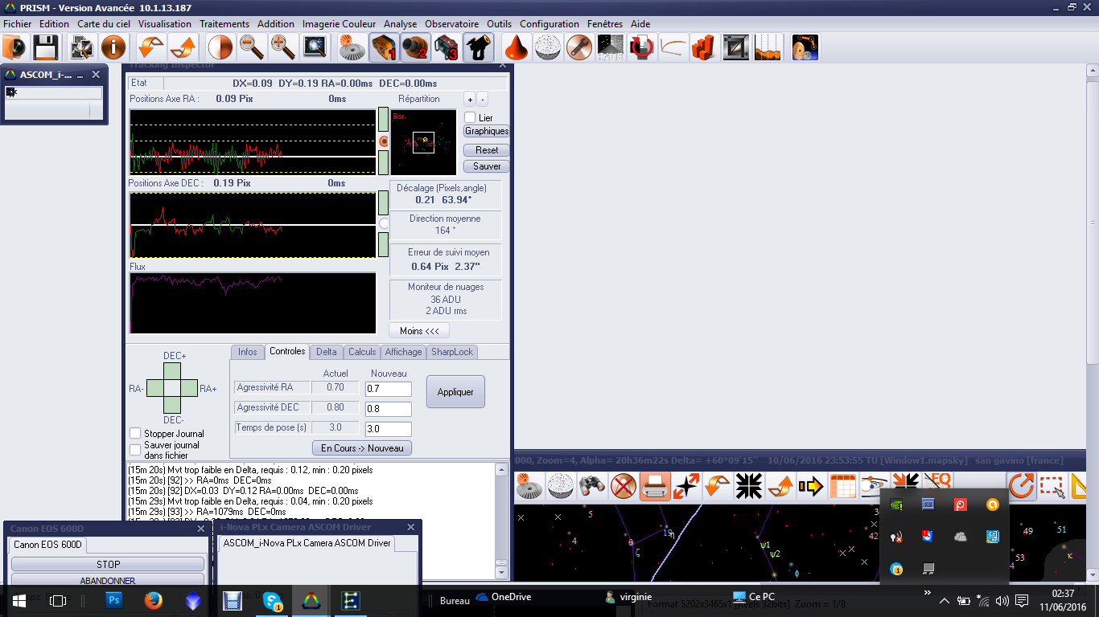The image size is (1099, 617).
Task: Open Firefox from the Windows taskbar
Action: click(154, 600)
